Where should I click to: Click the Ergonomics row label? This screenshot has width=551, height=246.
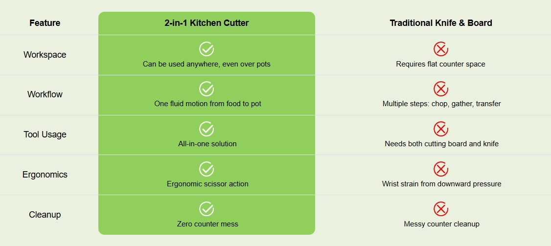[x=45, y=175]
